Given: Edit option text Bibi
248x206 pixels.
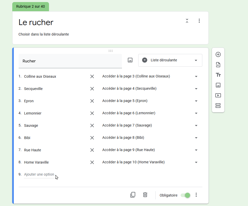Looking at the screenshot, I should [27, 138].
